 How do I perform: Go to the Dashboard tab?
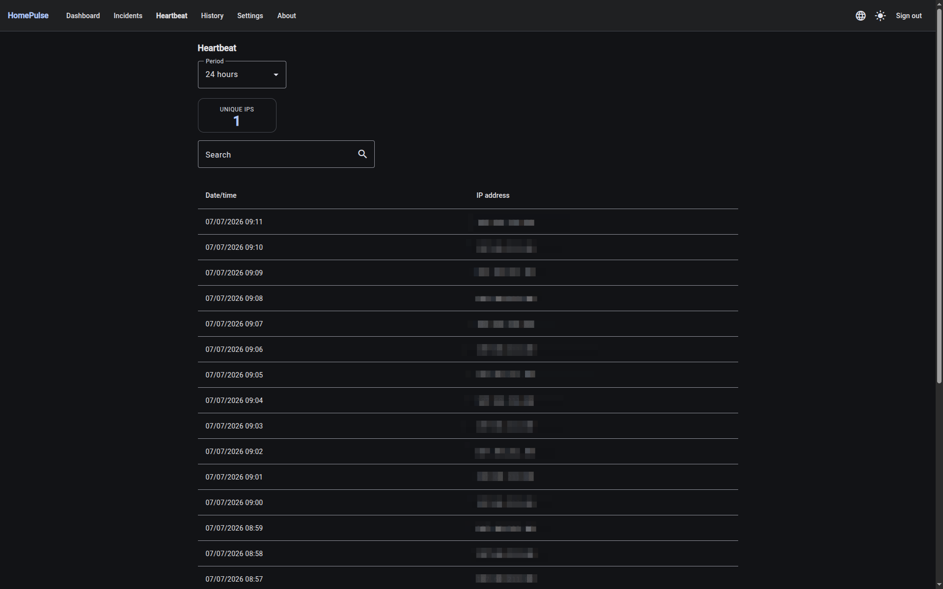click(83, 16)
